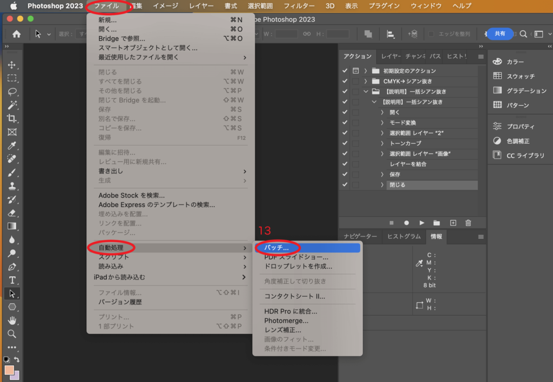Expand the モード変換 action step
The image size is (553, 382).
(x=382, y=122)
